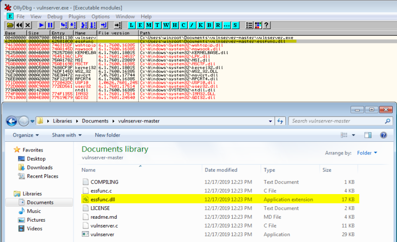The width and height of the screenshot is (397, 242).
Task: Open the Log window with L button
Action: click(x=132, y=25)
